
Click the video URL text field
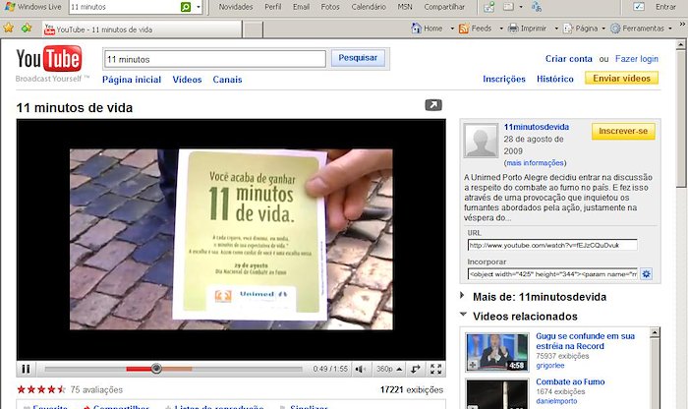(x=552, y=245)
